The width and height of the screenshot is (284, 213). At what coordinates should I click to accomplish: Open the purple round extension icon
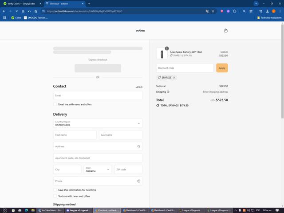tap(228, 11)
